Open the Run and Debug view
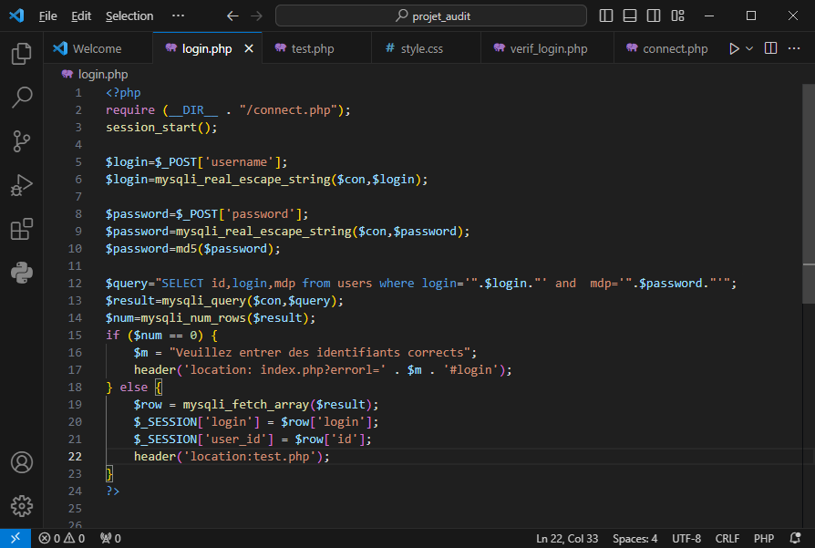This screenshot has width=815, height=548. coord(21,185)
